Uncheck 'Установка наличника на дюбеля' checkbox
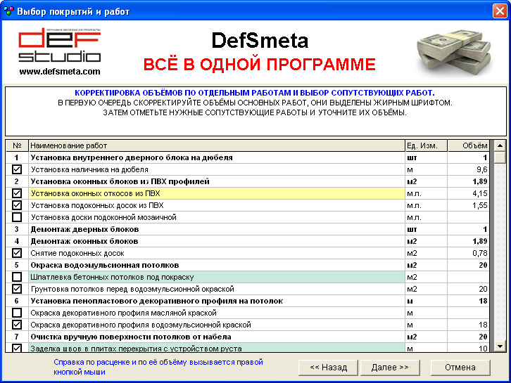This screenshot has width=511, height=383. (17, 169)
